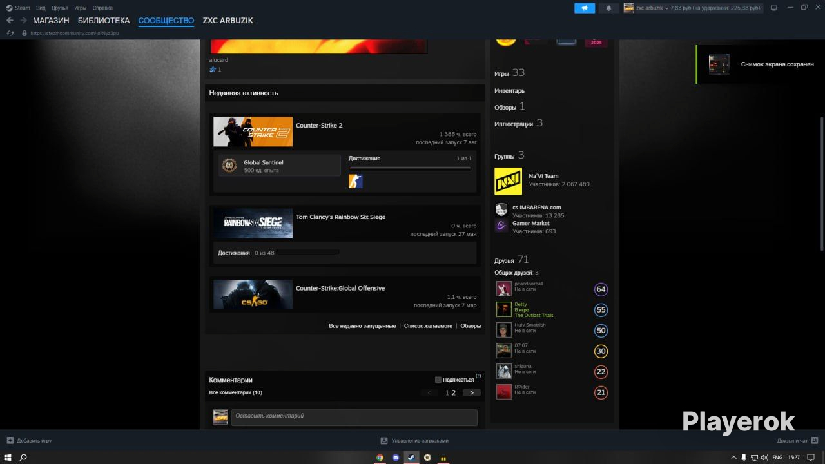Open the Игры menu
Image resolution: width=825 pixels, height=464 pixels.
tap(81, 8)
